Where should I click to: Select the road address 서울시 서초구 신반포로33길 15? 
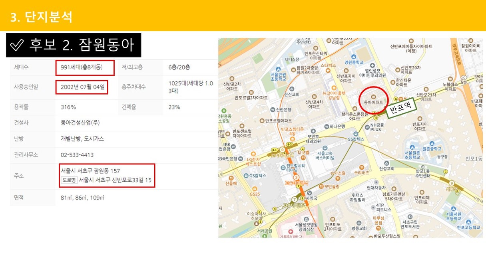point(115,180)
